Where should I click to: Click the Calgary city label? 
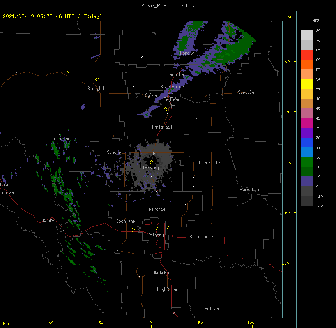coord(156,235)
